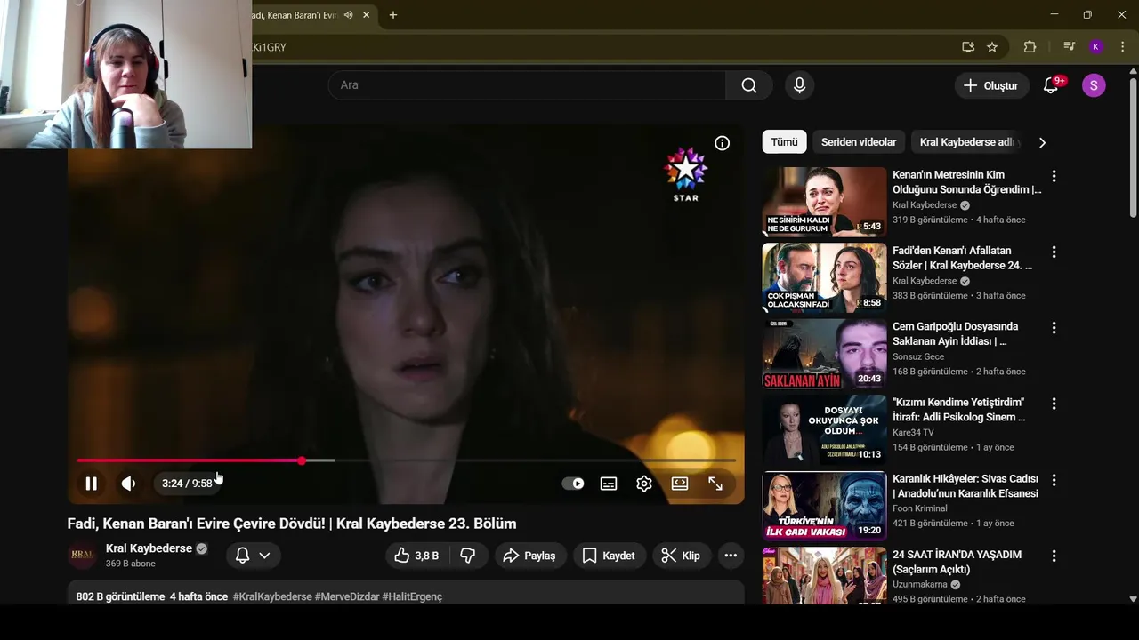Open options menu for 24 SAAT İRAN'DA video

click(x=1054, y=556)
